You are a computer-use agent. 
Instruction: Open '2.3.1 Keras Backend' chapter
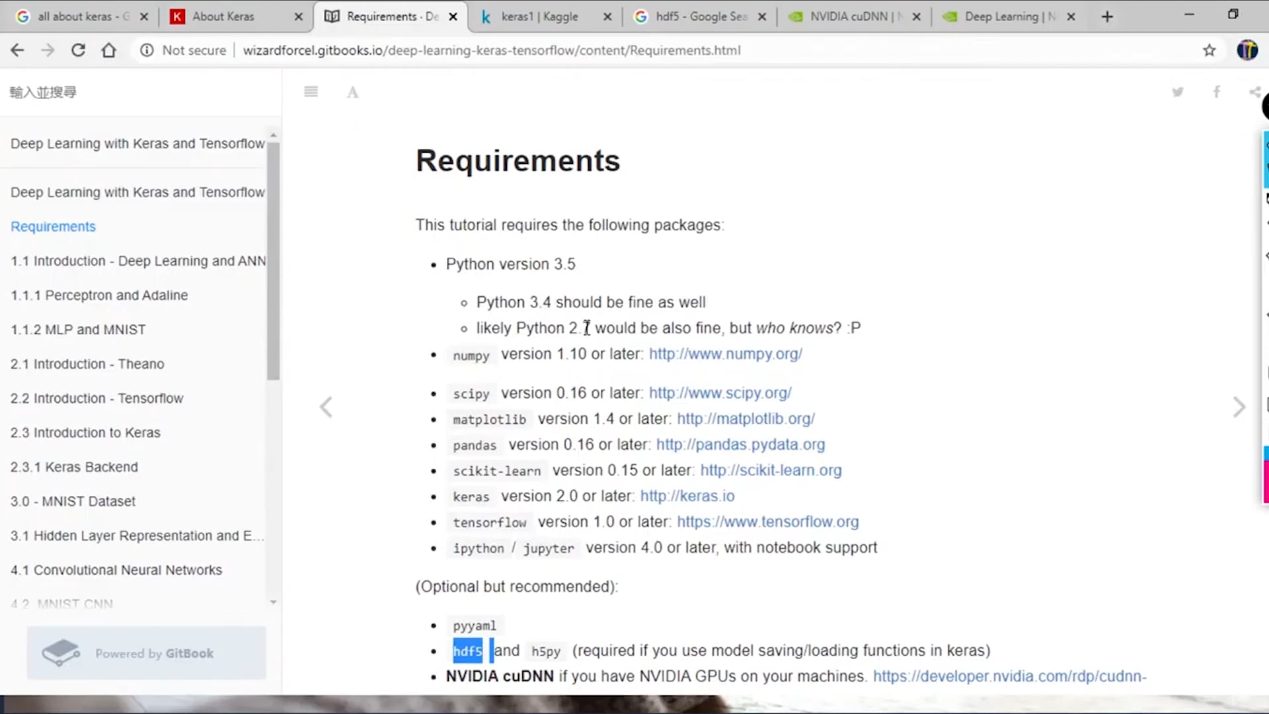click(x=74, y=467)
